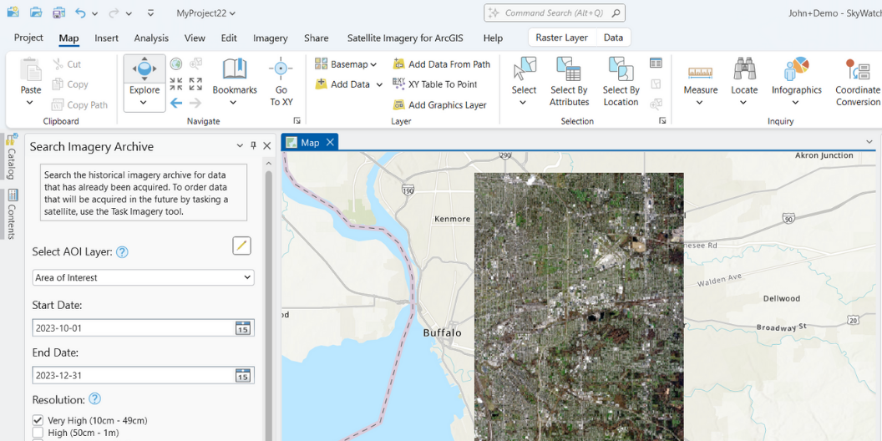Viewport: 882px width, 441px height.
Task: Click XY Table To Point
Action: coord(435,84)
